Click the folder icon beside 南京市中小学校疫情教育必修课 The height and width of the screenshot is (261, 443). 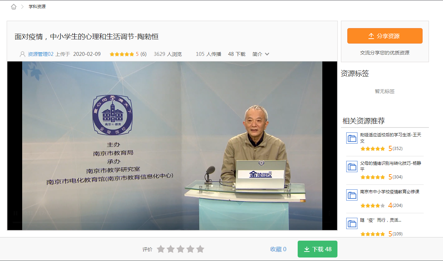[x=352, y=195]
